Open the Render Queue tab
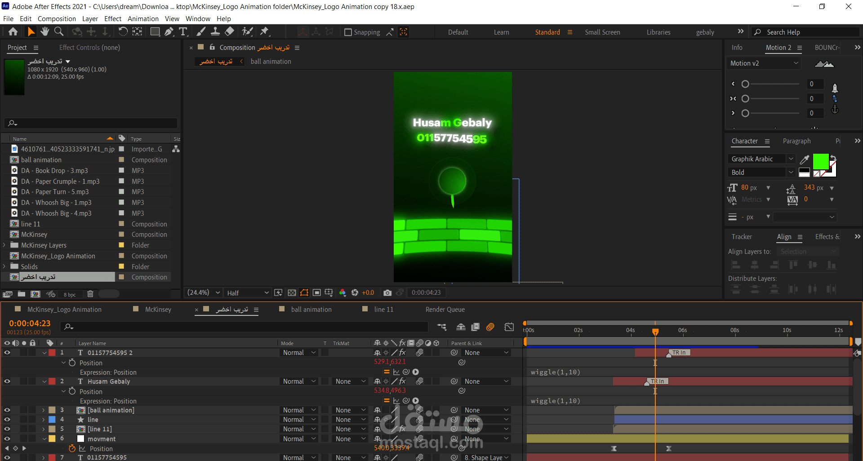Screen dimensions: 863x461 pyautogui.click(x=445, y=310)
